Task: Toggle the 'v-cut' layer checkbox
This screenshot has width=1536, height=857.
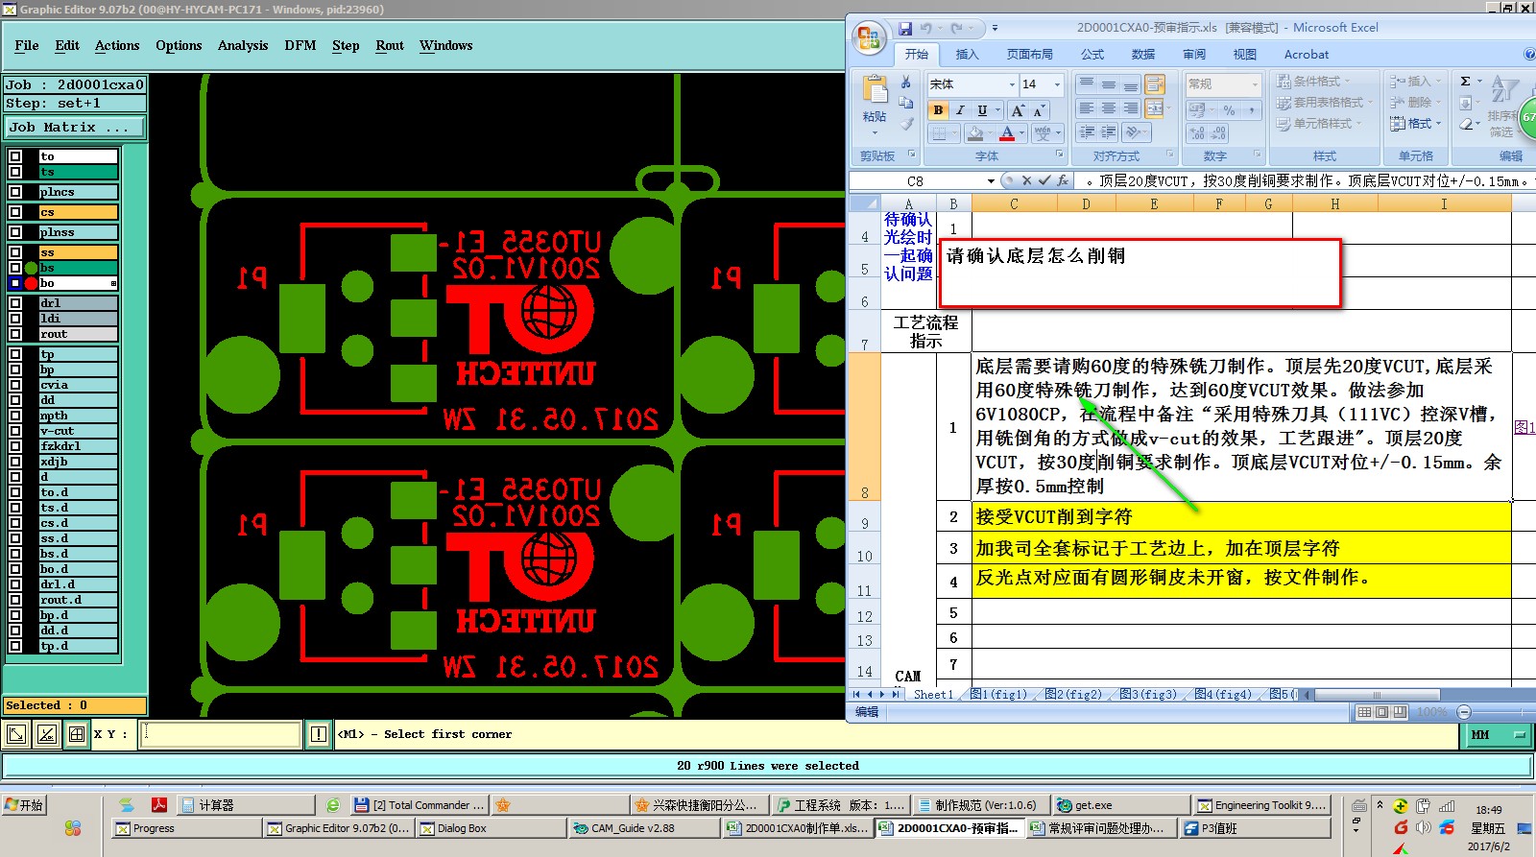Action: (x=15, y=431)
